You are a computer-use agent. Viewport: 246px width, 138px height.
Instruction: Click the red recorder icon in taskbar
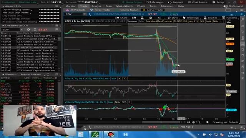(x=110, y=134)
